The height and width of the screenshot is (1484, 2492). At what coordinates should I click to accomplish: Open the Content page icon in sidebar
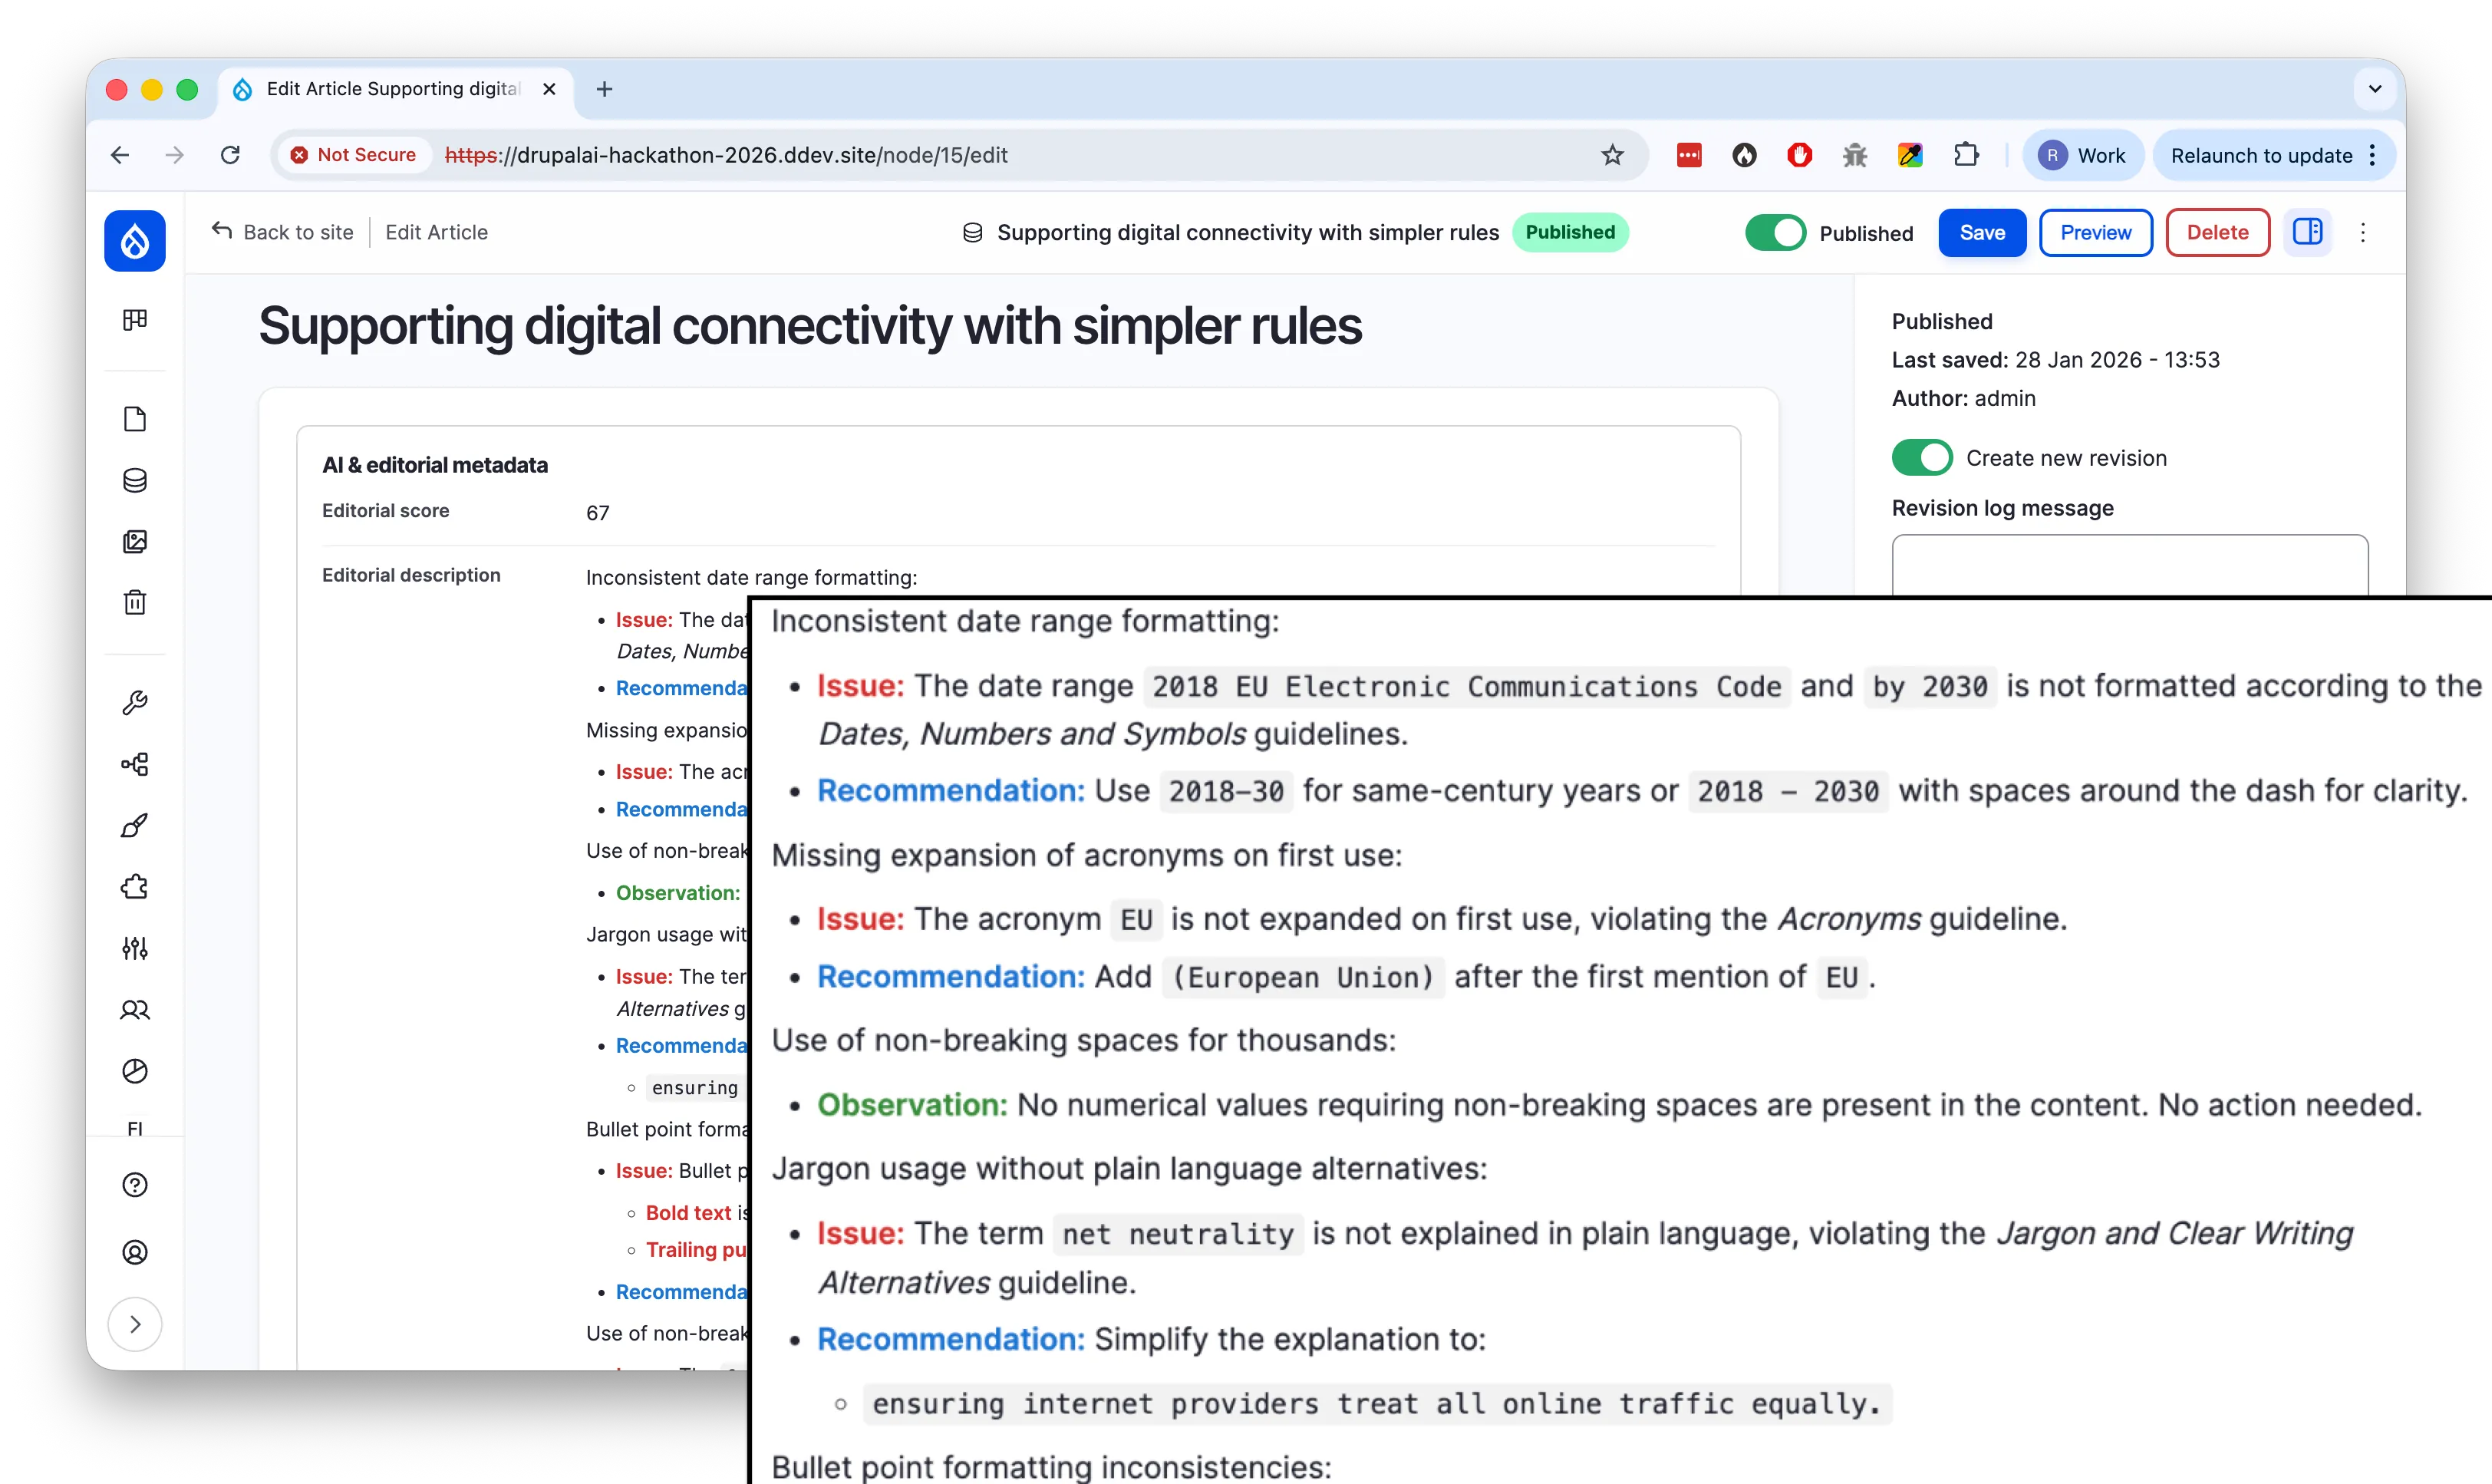[135, 418]
